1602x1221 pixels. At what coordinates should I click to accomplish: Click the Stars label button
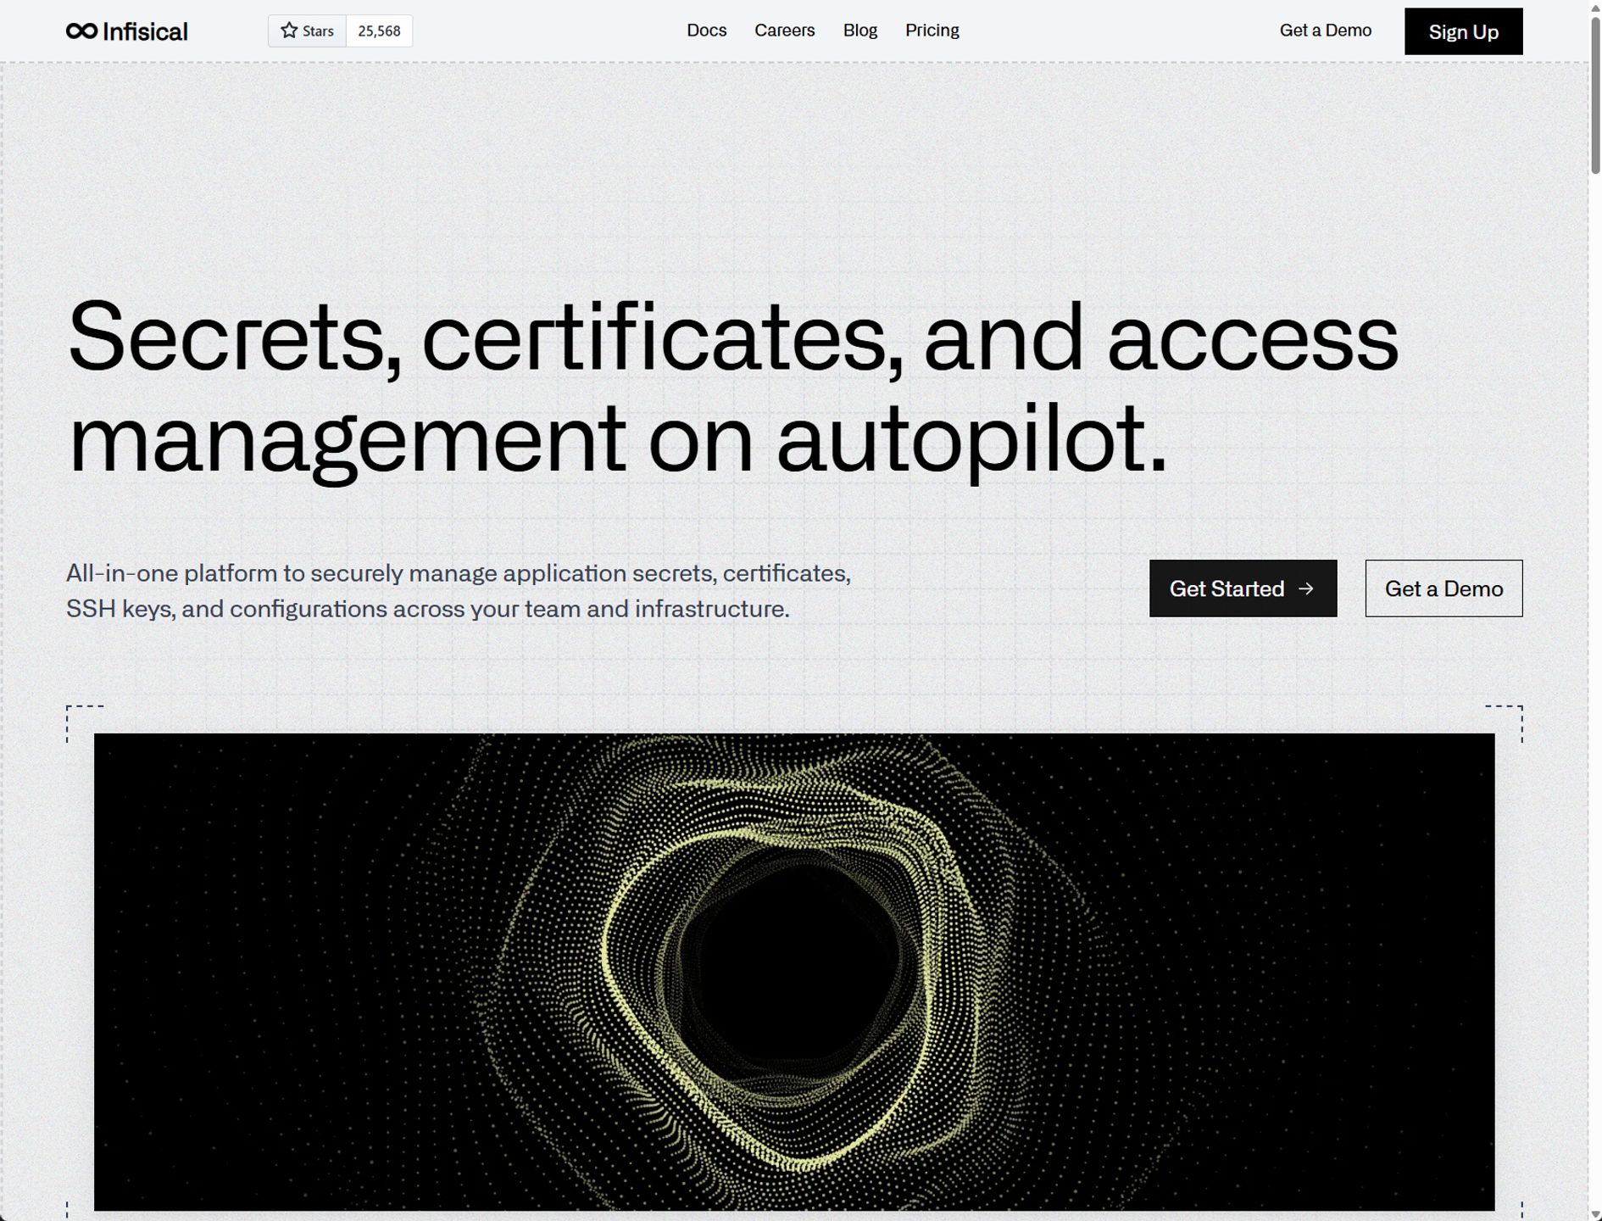[x=307, y=31]
